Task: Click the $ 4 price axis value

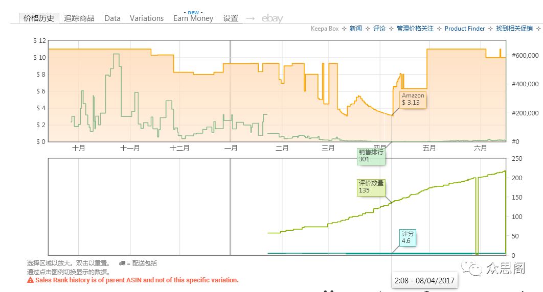Action: click(x=41, y=108)
